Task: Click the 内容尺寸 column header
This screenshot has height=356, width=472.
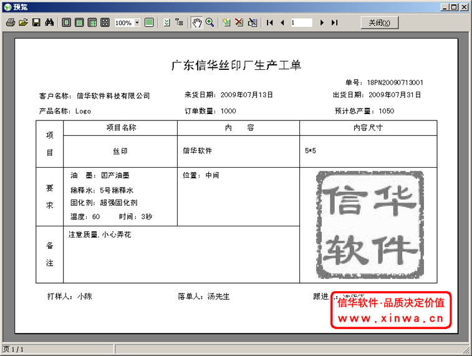Action: click(x=368, y=128)
